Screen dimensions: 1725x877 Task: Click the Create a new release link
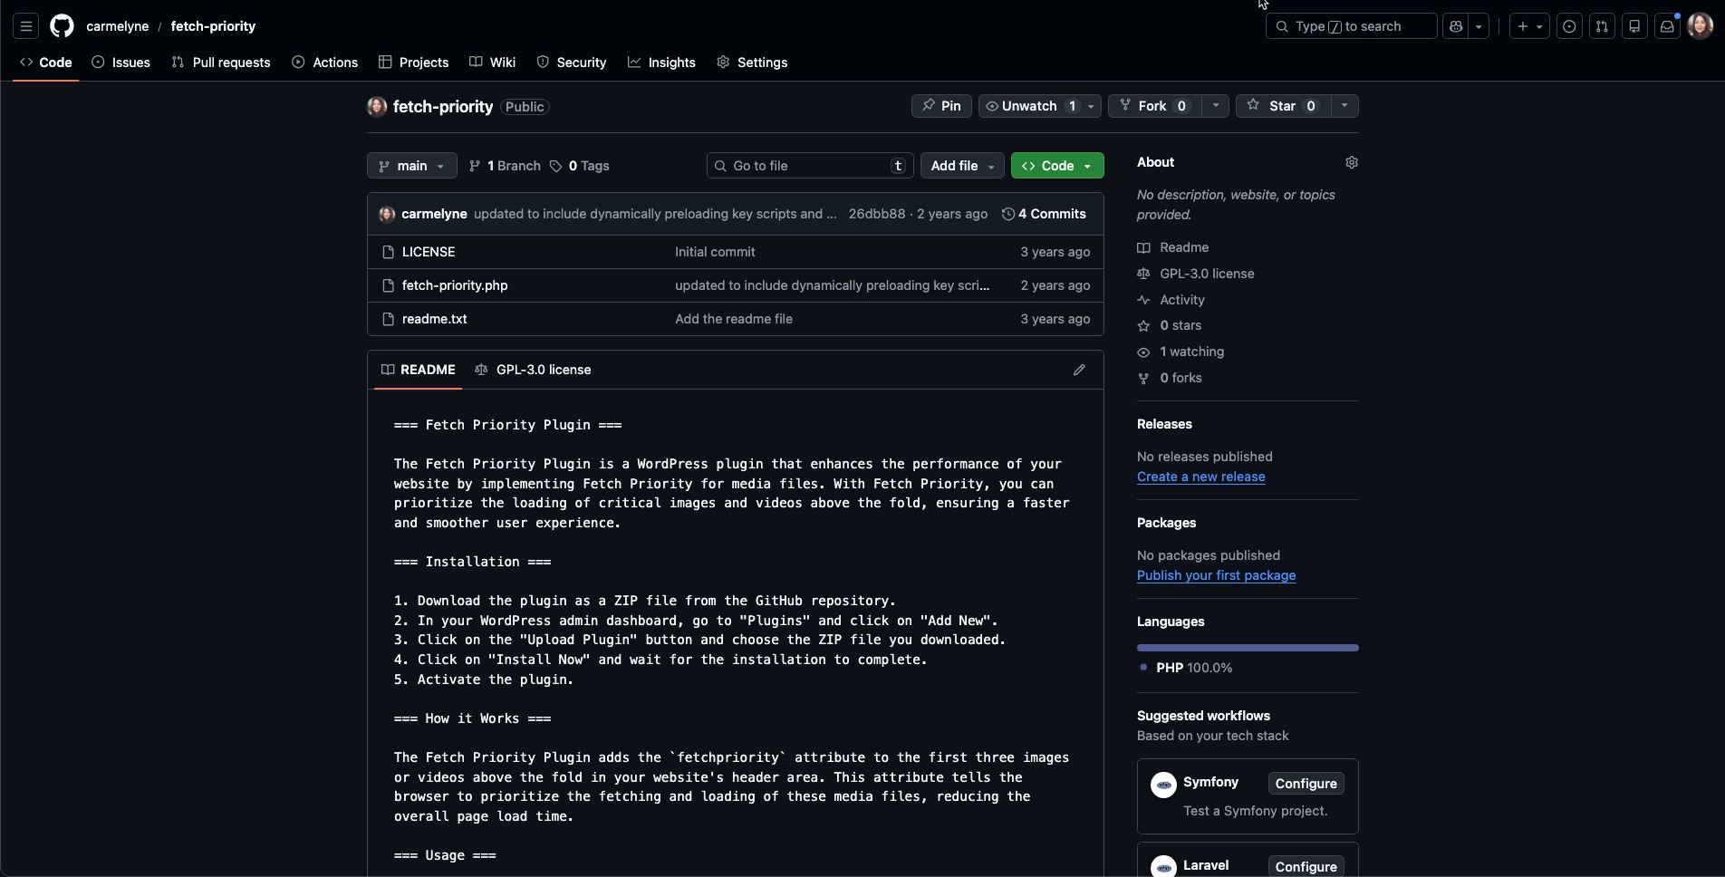point(1200,477)
